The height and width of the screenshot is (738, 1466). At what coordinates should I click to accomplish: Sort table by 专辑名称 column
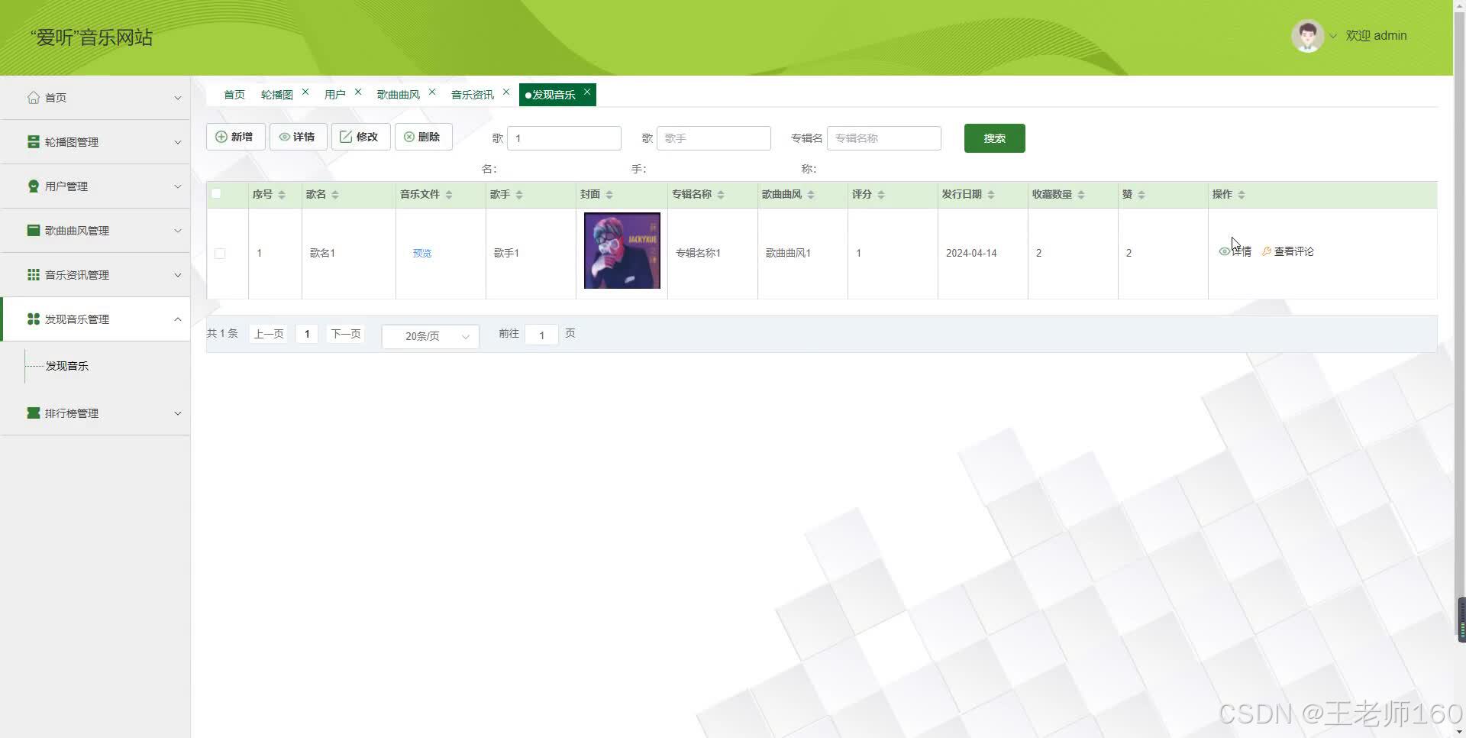[721, 195]
